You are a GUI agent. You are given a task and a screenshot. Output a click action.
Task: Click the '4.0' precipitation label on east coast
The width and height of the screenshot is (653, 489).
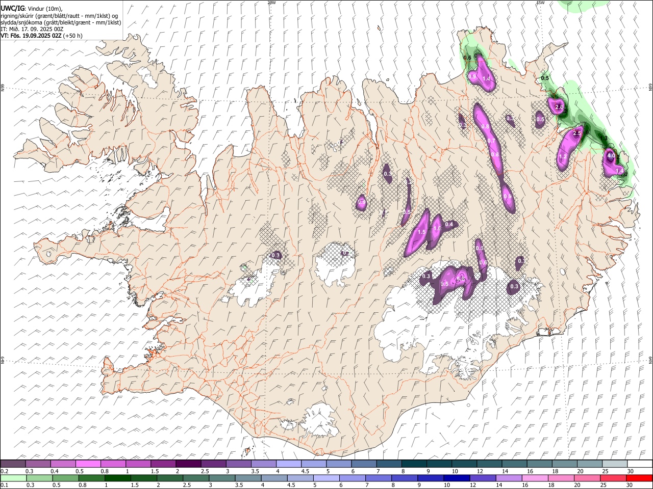point(611,155)
